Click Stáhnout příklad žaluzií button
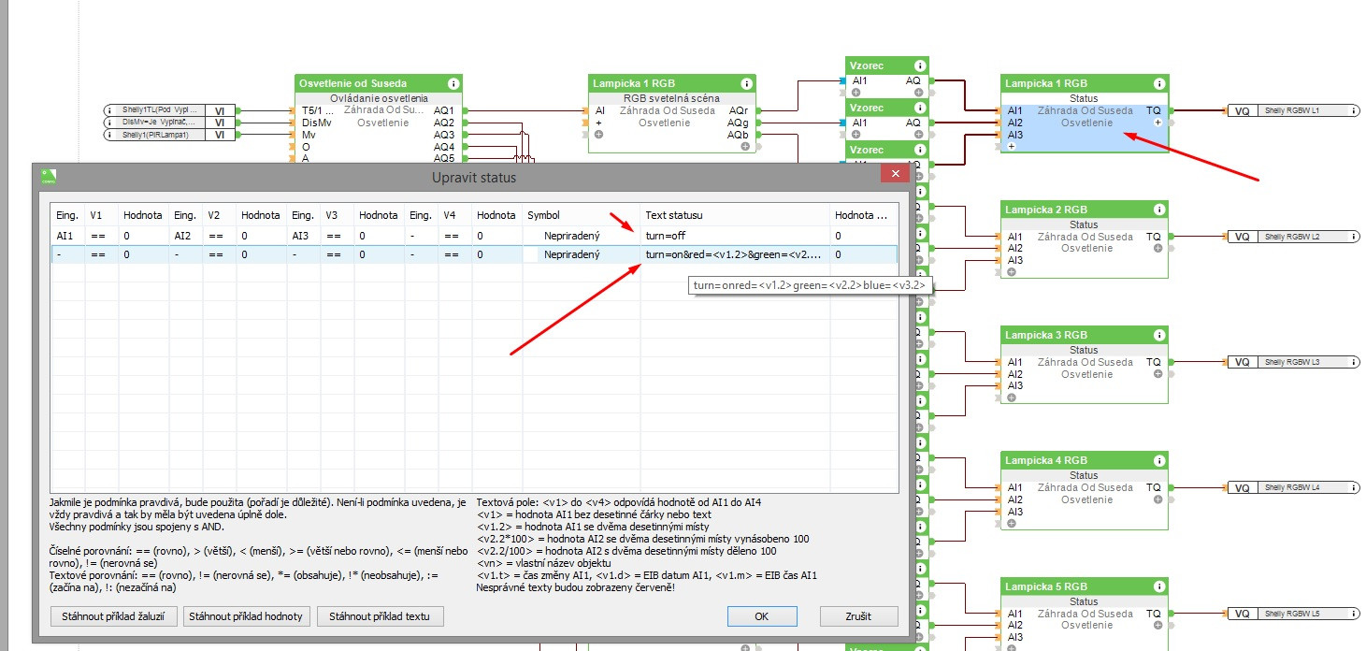Viewport: 1366px width, 651px height. tap(113, 616)
